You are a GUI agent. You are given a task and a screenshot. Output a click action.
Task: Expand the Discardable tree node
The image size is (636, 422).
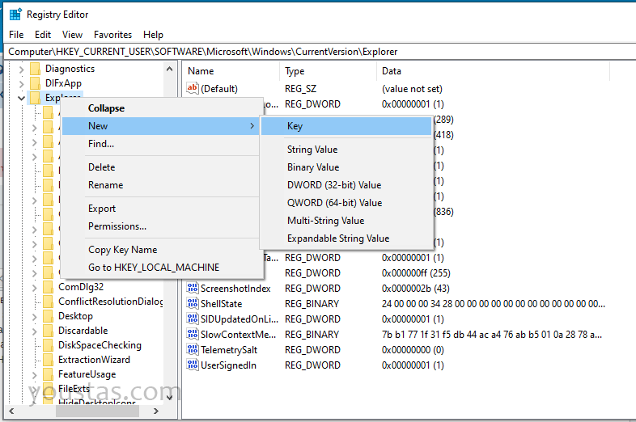(x=35, y=331)
